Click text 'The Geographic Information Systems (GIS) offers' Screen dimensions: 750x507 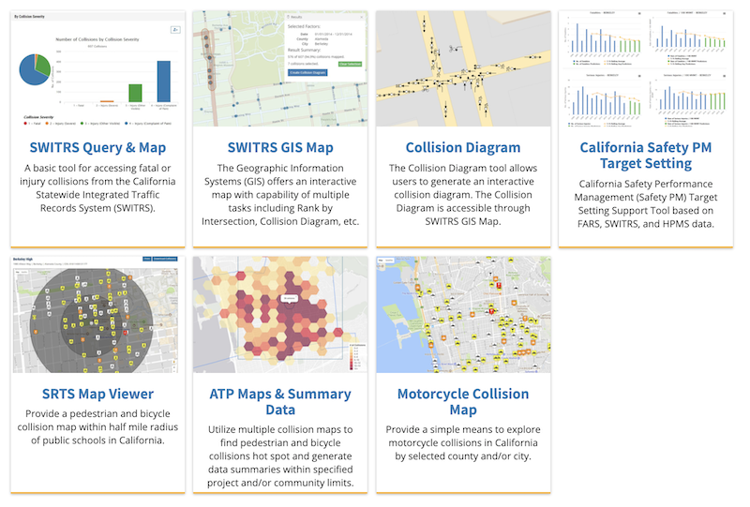[x=280, y=175]
